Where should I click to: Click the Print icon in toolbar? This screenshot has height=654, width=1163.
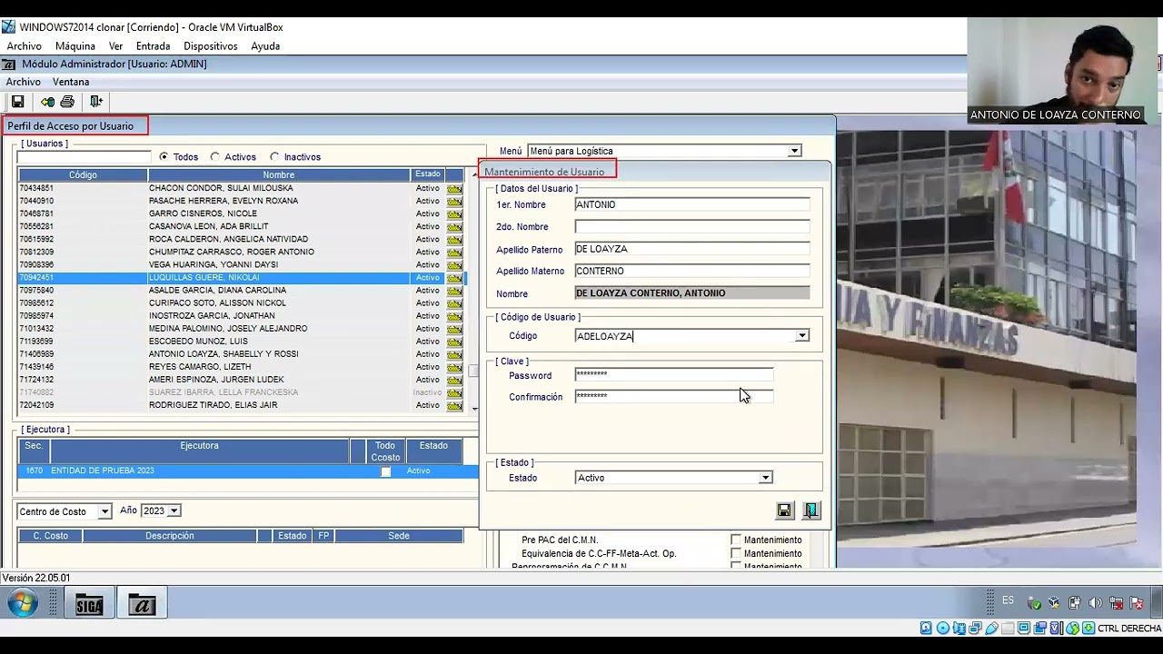[x=67, y=102]
